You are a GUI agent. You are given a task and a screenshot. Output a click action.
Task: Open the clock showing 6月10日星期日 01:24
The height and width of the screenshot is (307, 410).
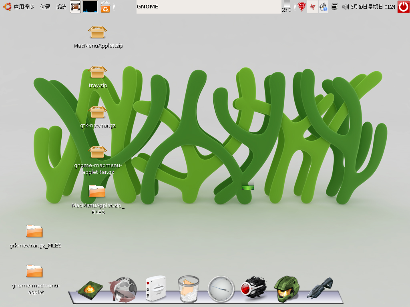click(x=373, y=7)
